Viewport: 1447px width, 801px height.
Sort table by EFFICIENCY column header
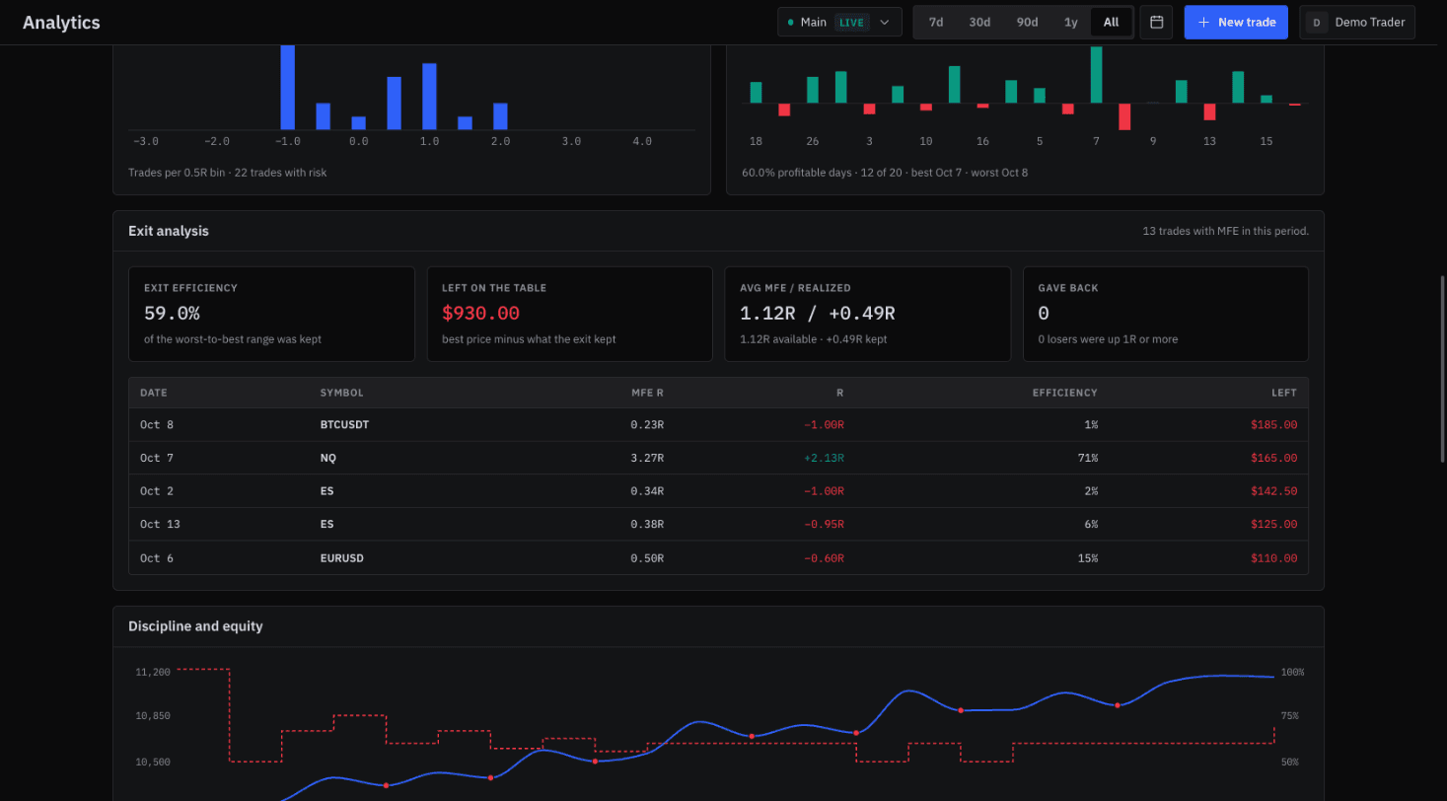[1065, 393]
